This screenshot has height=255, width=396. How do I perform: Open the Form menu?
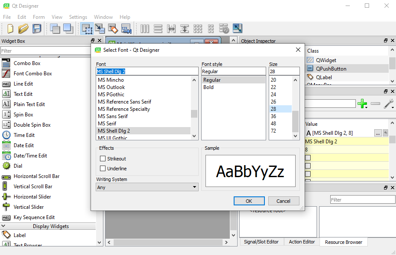(38, 17)
